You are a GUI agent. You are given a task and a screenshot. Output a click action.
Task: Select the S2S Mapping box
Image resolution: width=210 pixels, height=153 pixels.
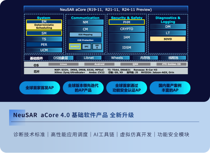click(x=85, y=35)
